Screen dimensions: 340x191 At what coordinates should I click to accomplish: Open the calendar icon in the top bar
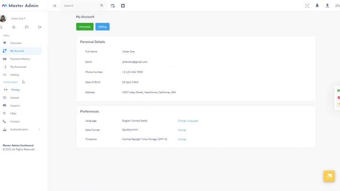tap(113, 6)
